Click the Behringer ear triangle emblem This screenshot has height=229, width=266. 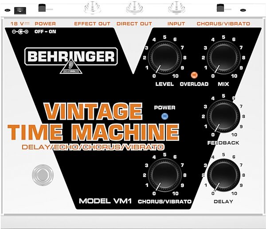71,66
